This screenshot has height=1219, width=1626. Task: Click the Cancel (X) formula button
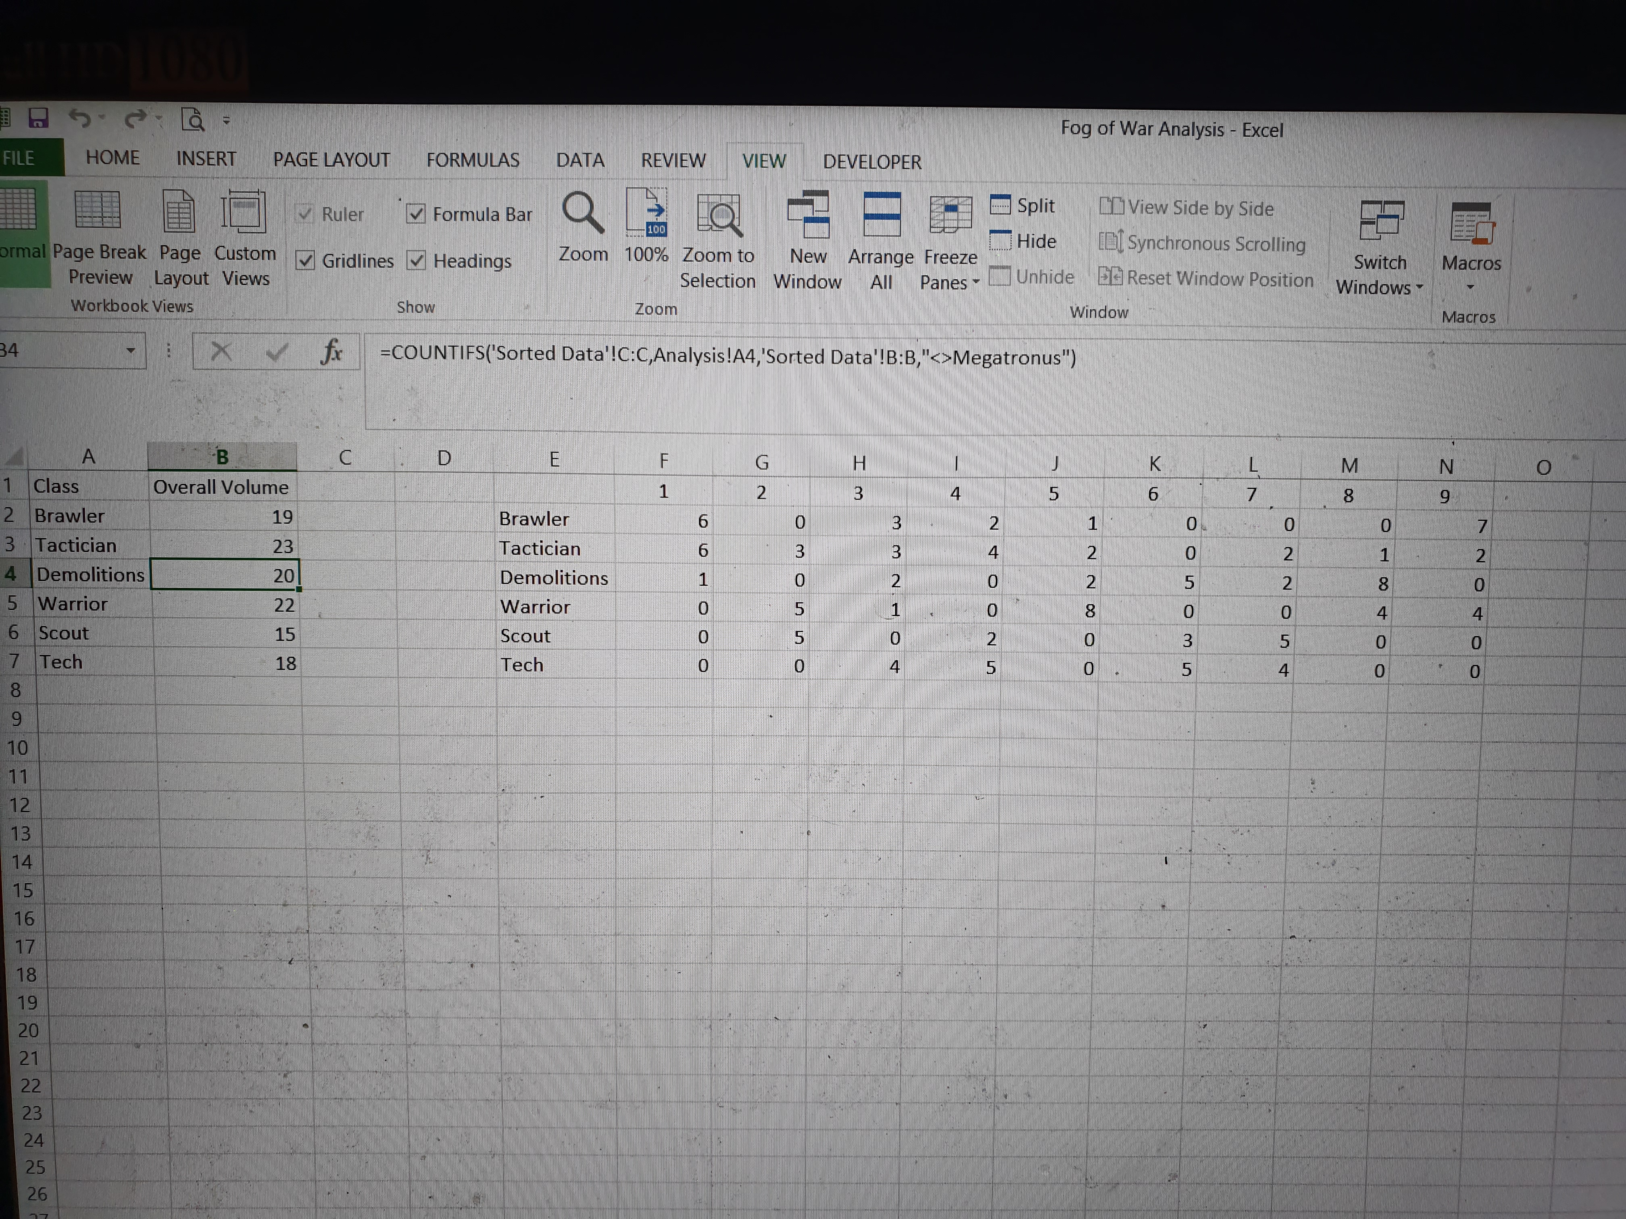(221, 351)
